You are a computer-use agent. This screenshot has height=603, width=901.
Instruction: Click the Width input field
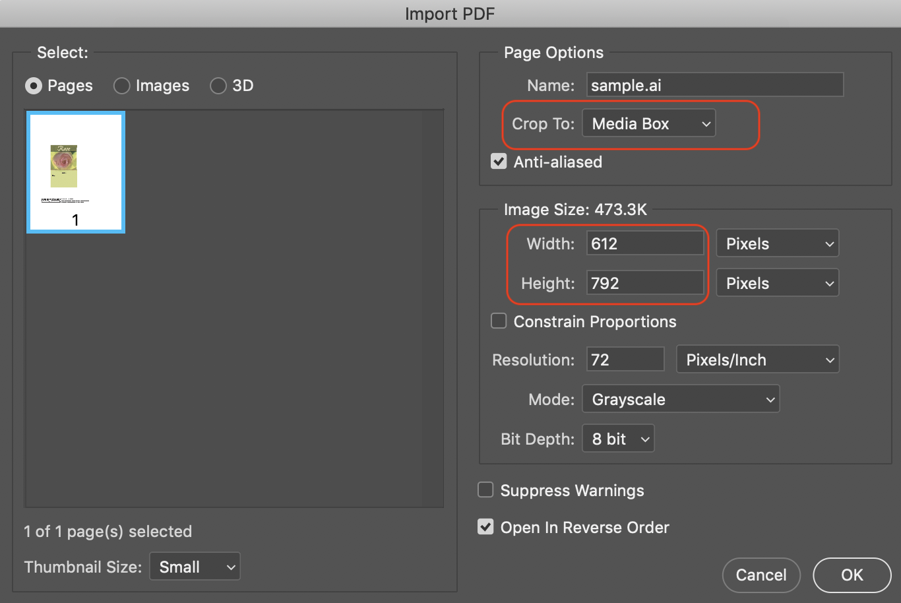644,243
